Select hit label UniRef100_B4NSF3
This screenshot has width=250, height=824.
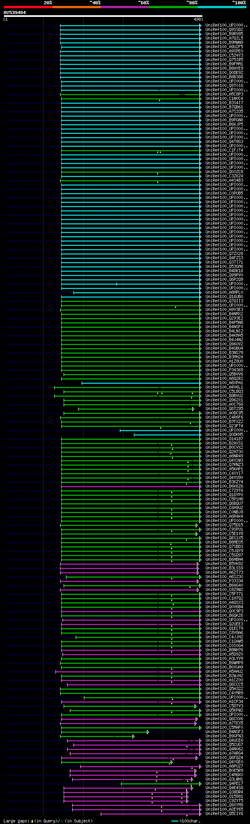click(x=224, y=732)
